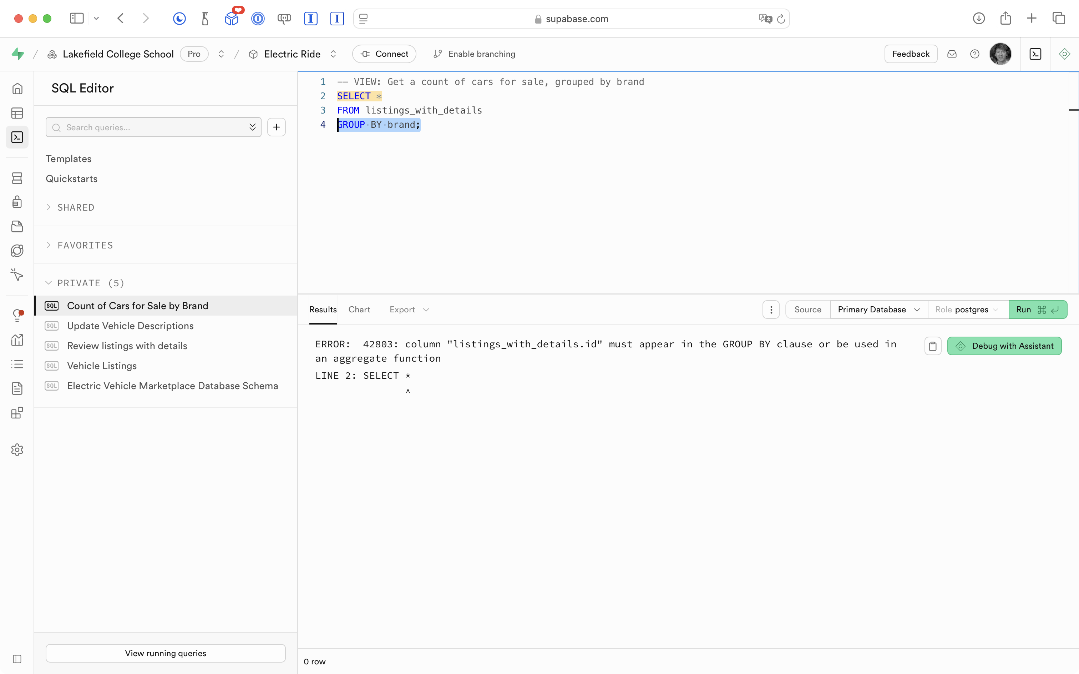Open the Storage icon in sidebar
This screenshot has height=674, width=1079.
tap(17, 226)
